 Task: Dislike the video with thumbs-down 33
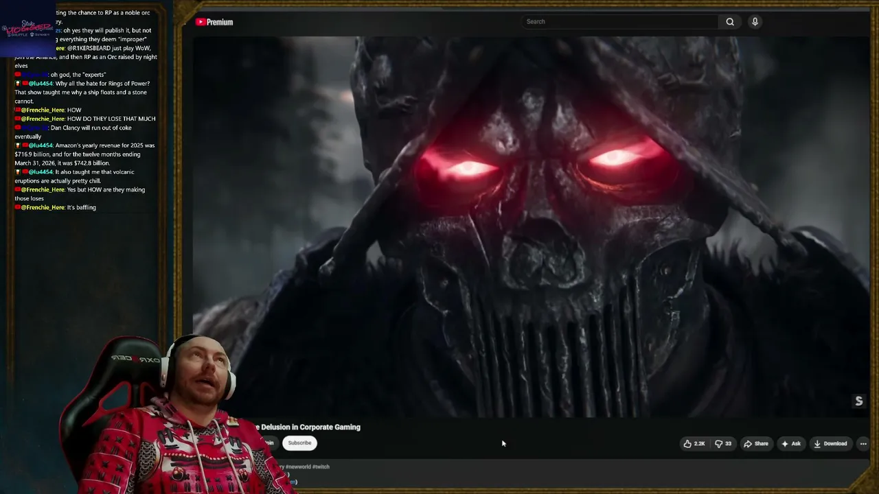coord(723,444)
